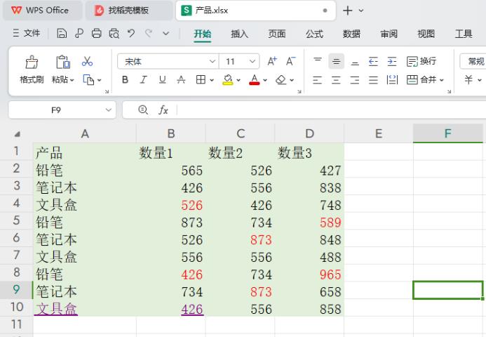
Task: Expand copy options arrow
Action: point(99,80)
